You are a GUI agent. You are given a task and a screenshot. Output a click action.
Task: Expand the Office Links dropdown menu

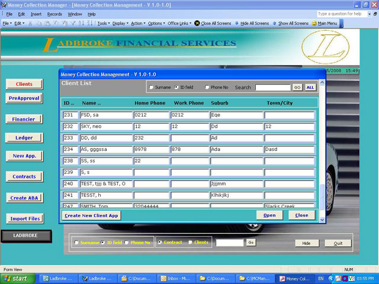coord(179,24)
